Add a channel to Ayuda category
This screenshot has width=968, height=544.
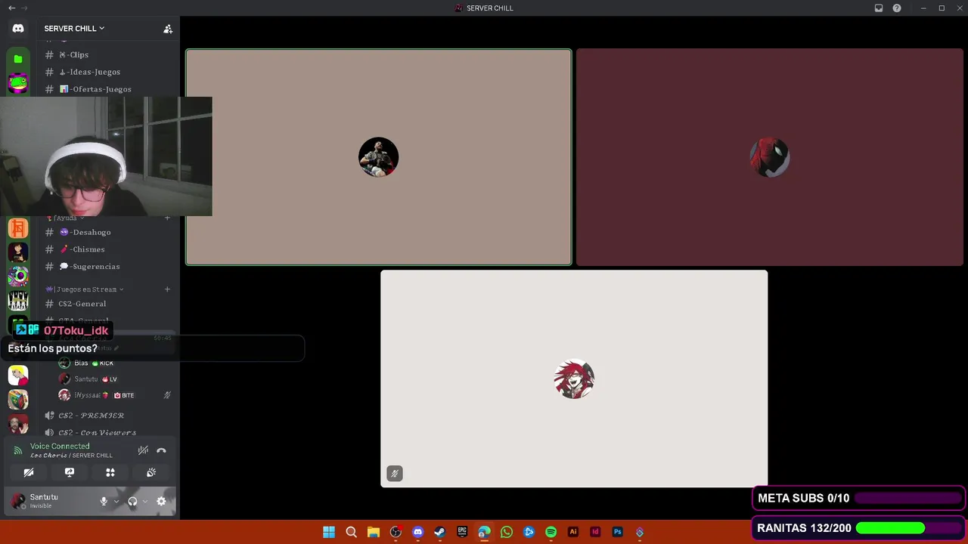click(x=167, y=218)
